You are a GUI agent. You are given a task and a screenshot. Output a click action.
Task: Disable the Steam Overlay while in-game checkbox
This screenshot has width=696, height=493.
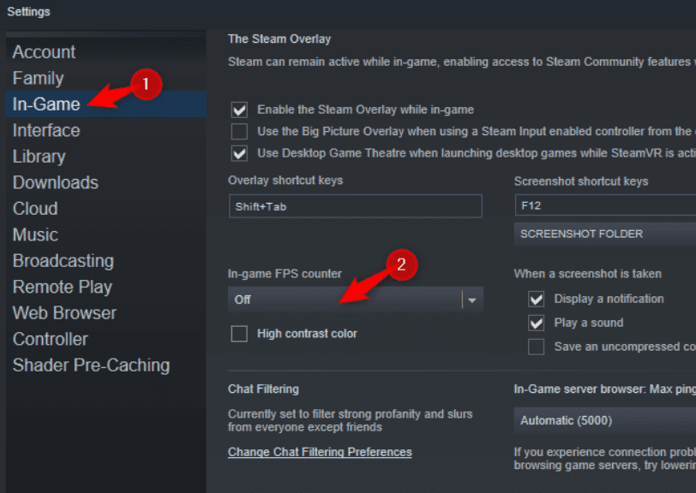(240, 110)
